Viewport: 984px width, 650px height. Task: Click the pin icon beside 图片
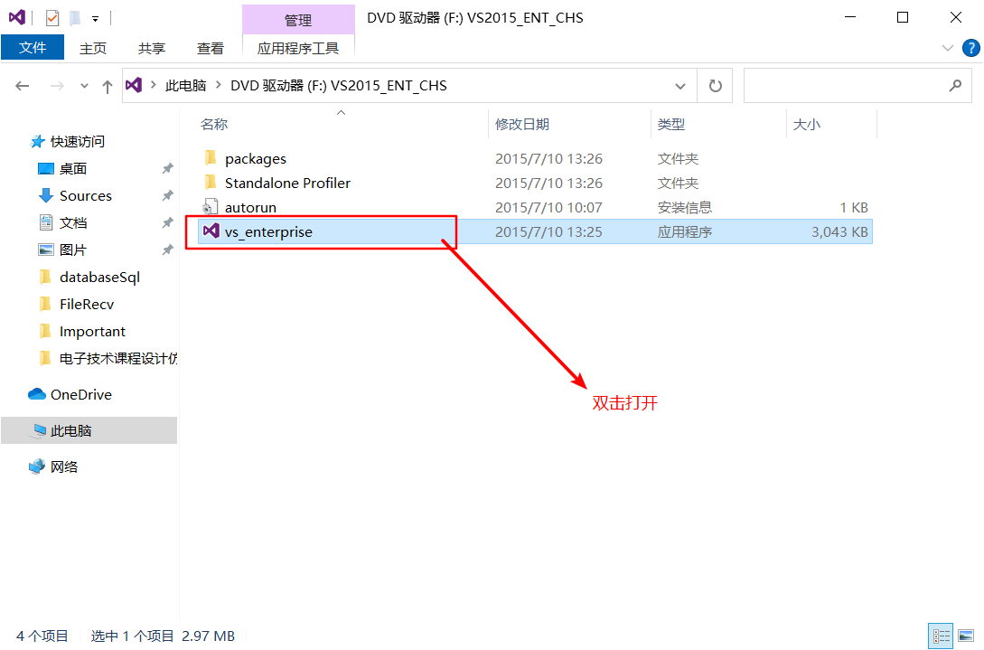167,250
